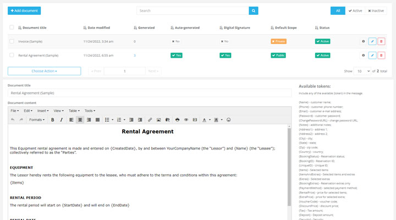396x220 pixels.
Task: Open the Tools menu
Action: [90, 111]
